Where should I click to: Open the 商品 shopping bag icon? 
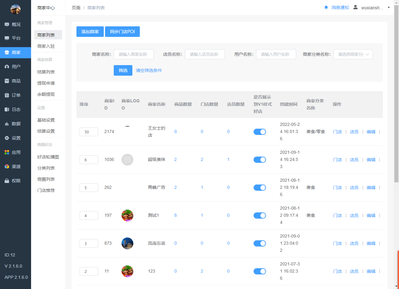click(7, 81)
